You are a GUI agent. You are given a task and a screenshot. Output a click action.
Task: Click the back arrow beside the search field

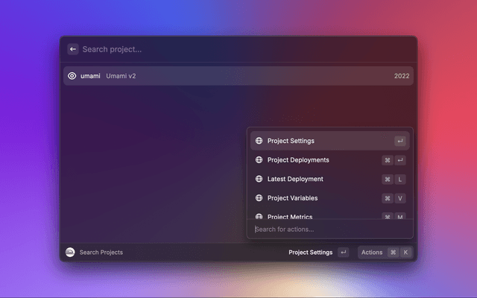click(x=73, y=49)
